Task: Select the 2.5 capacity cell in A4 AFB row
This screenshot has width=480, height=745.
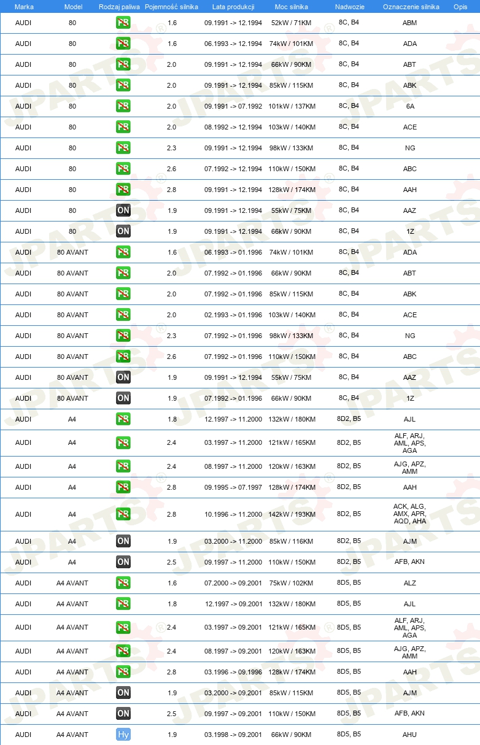Action: click(172, 562)
